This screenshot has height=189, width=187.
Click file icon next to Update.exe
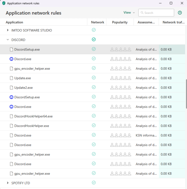[x=11, y=78]
